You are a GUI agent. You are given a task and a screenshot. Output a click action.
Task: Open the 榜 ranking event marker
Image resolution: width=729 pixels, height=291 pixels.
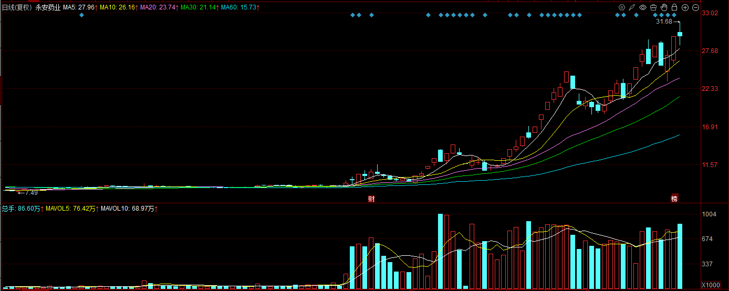click(674, 199)
